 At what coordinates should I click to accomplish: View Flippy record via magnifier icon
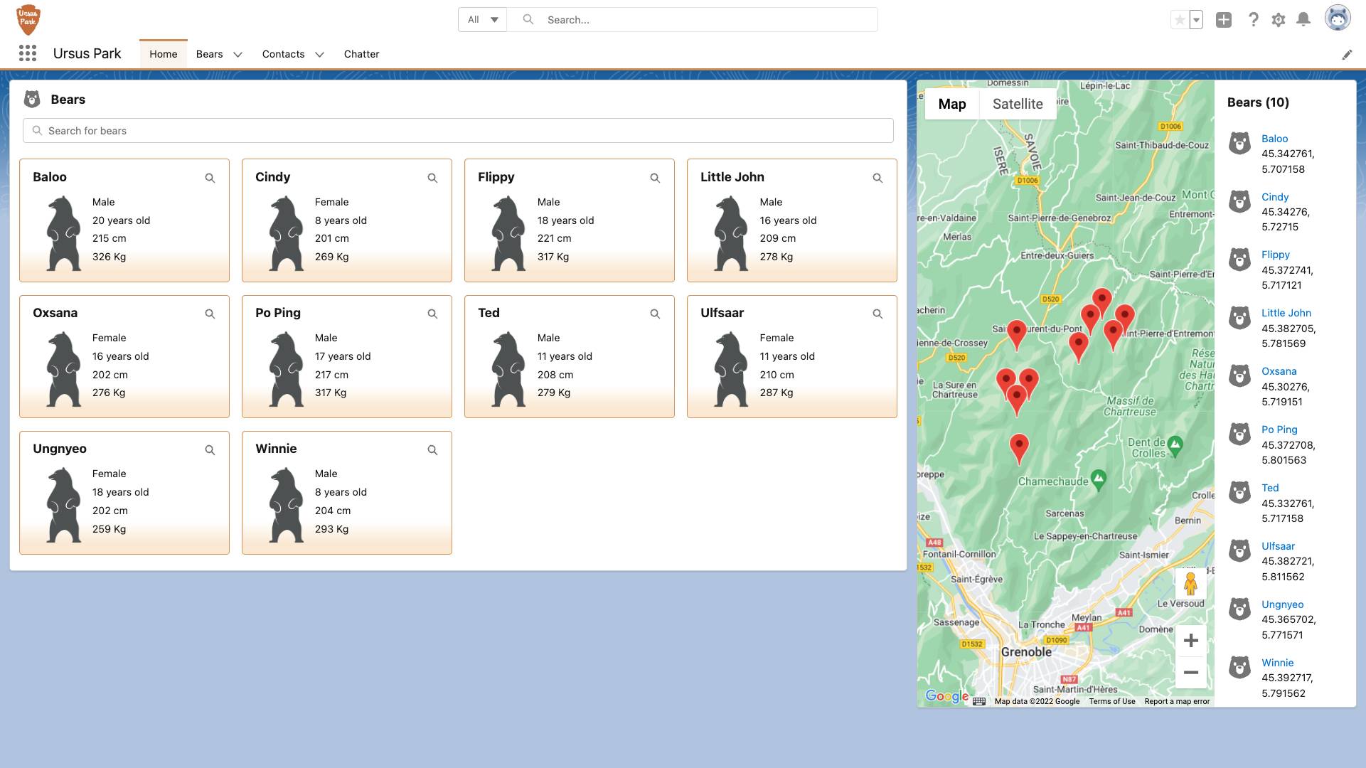[x=655, y=178]
